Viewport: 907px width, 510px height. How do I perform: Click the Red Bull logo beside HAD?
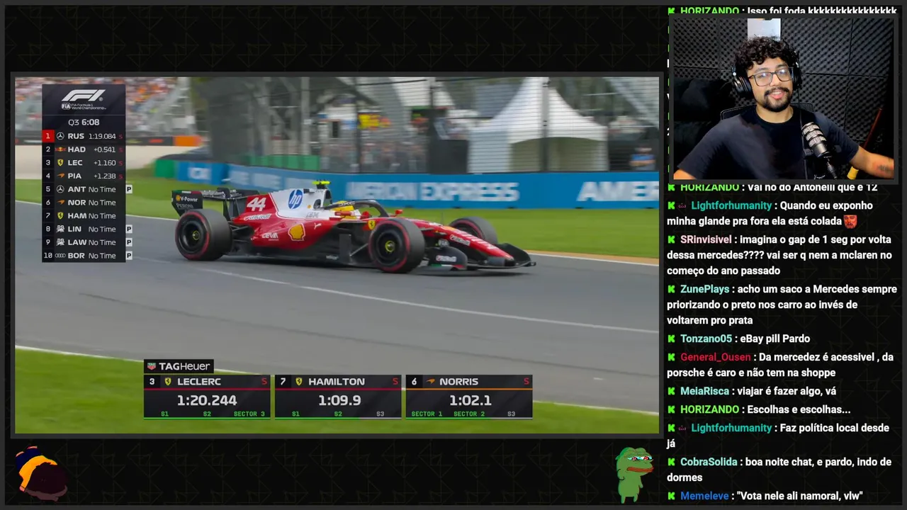tap(60, 149)
